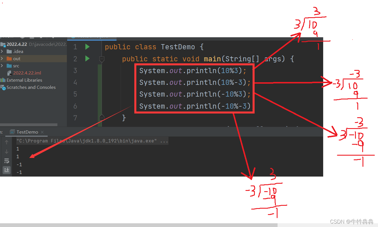Click the project panel horizontal scrollbar
The image size is (378, 227).
pos(29,125)
